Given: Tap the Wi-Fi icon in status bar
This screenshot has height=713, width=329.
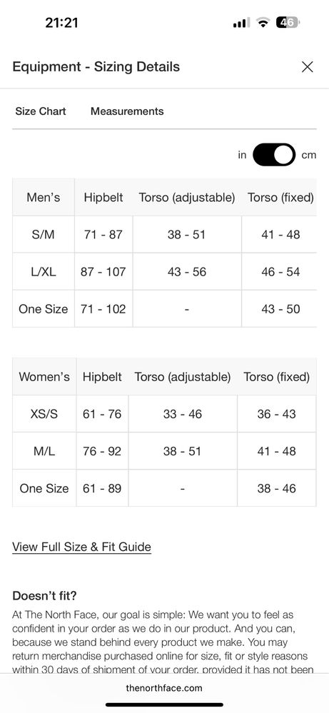Looking at the screenshot, I should tap(263, 22).
